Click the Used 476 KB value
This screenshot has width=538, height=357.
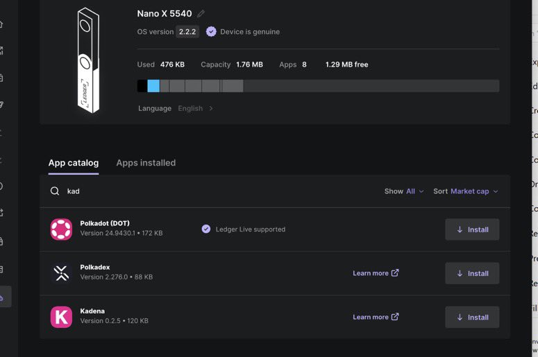(172, 64)
